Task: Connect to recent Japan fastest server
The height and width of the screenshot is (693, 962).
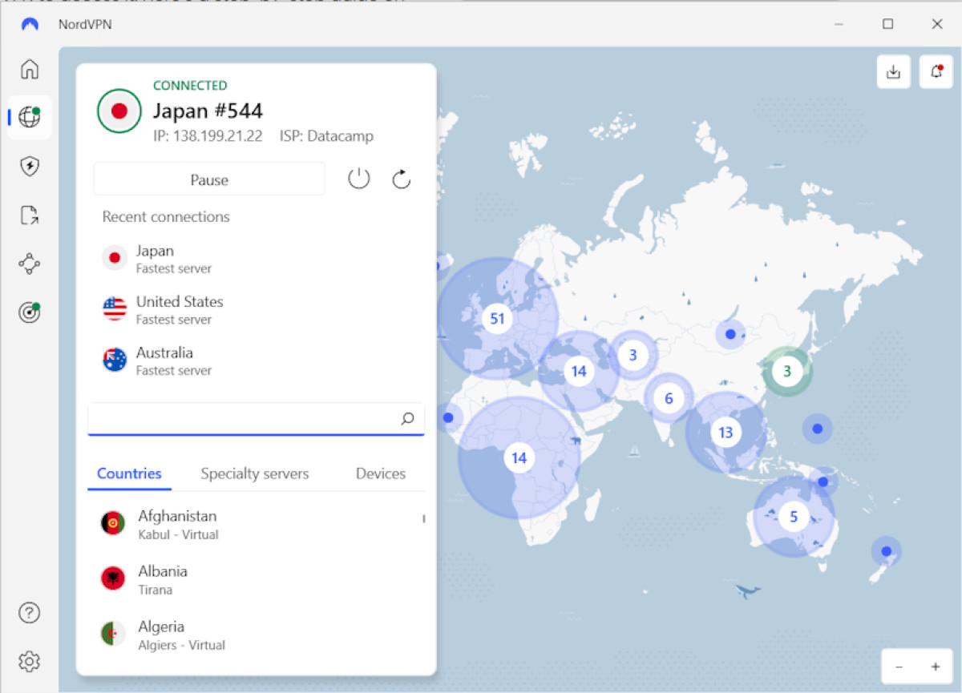Action: click(257, 259)
